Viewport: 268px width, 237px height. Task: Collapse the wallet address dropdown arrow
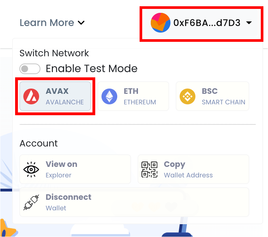point(249,23)
